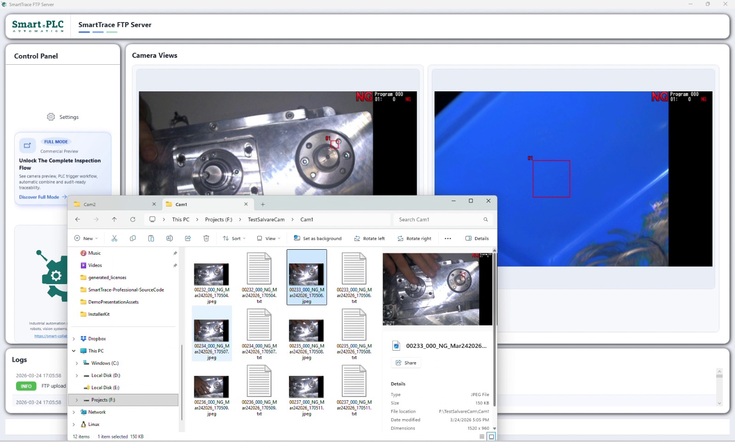The height and width of the screenshot is (442, 735).
Task: Click the Paste icon in Explorer toolbar
Action: tap(151, 238)
